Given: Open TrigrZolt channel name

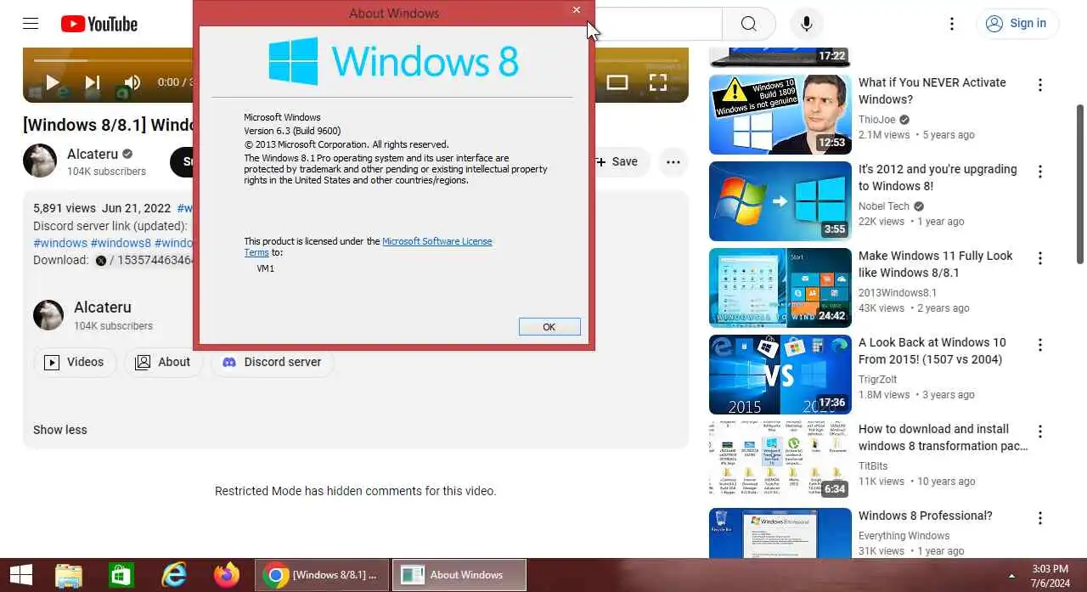Looking at the screenshot, I should point(877,380).
